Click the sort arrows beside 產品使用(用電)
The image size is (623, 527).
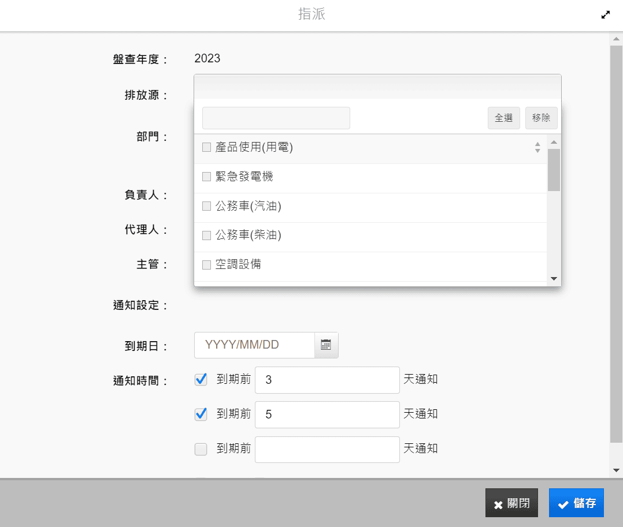tap(537, 148)
